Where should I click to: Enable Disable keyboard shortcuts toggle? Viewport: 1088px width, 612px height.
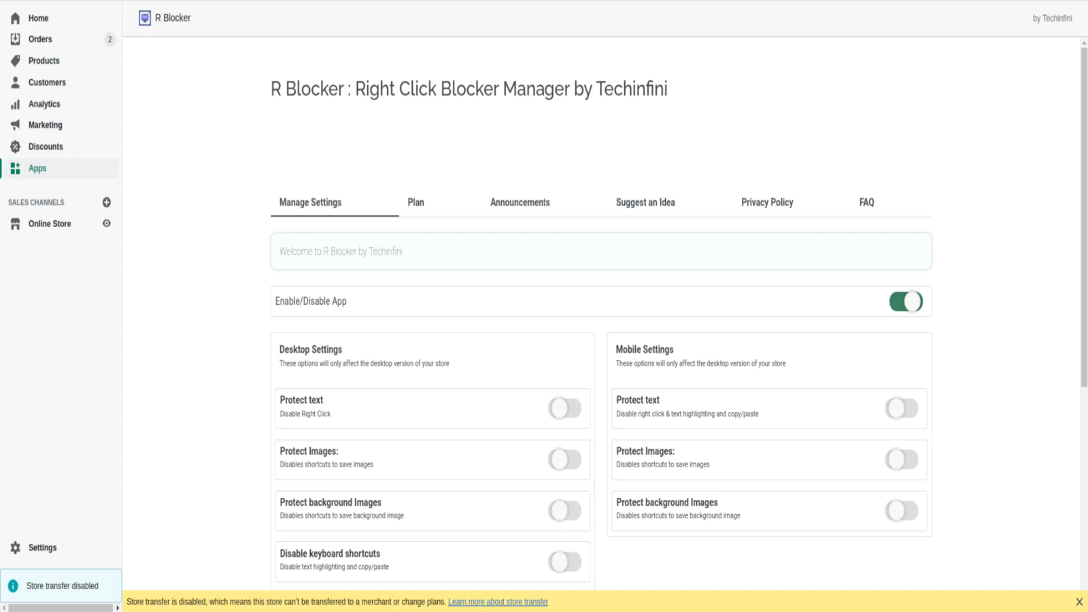[x=565, y=562]
